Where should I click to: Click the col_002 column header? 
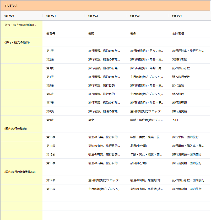point(93,16)
